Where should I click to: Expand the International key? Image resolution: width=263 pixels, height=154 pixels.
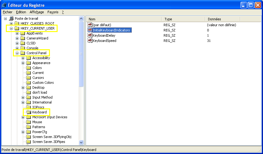pos(23,102)
